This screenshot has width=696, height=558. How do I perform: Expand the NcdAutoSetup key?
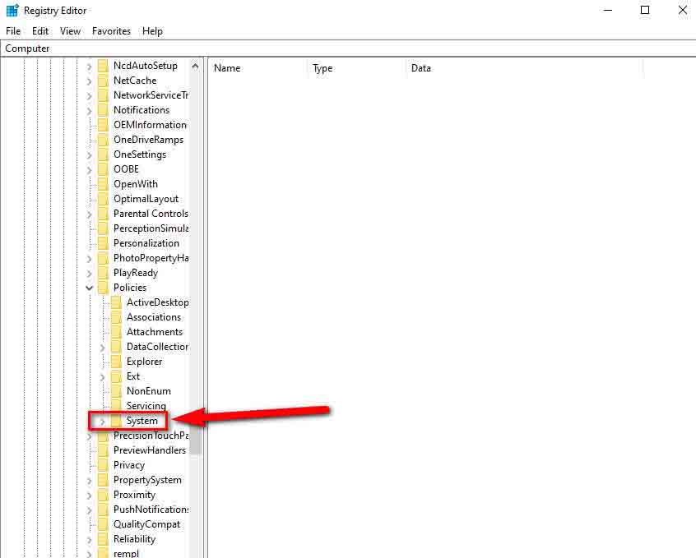coord(89,67)
